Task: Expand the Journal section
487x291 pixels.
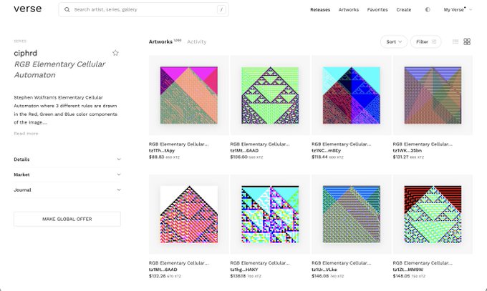Action: (x=67, y=189)
